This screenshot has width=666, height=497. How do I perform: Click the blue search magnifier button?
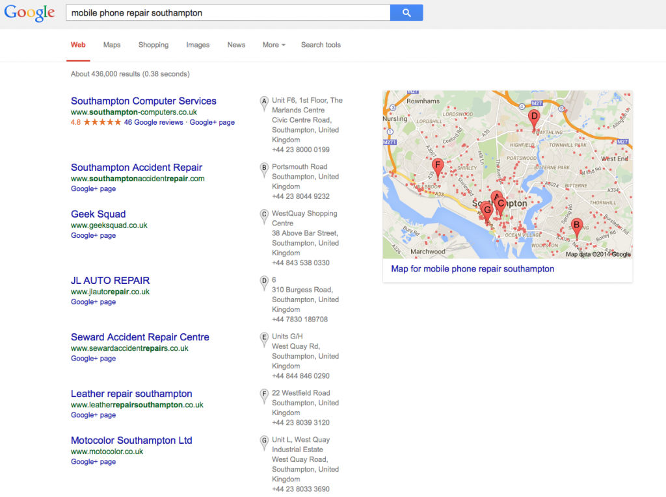point(406,13)
